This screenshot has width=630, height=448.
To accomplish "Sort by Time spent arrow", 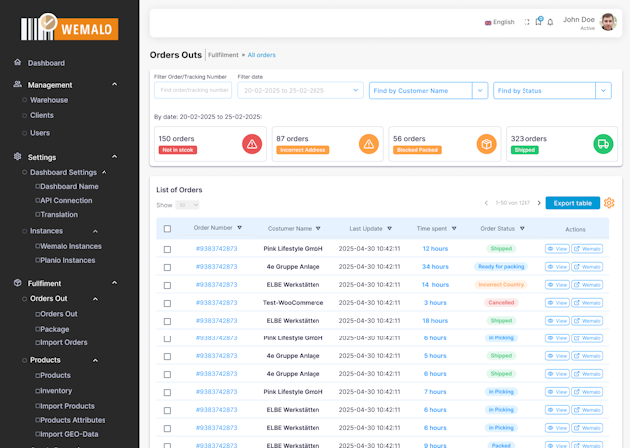I will click(x=454, y=229).
